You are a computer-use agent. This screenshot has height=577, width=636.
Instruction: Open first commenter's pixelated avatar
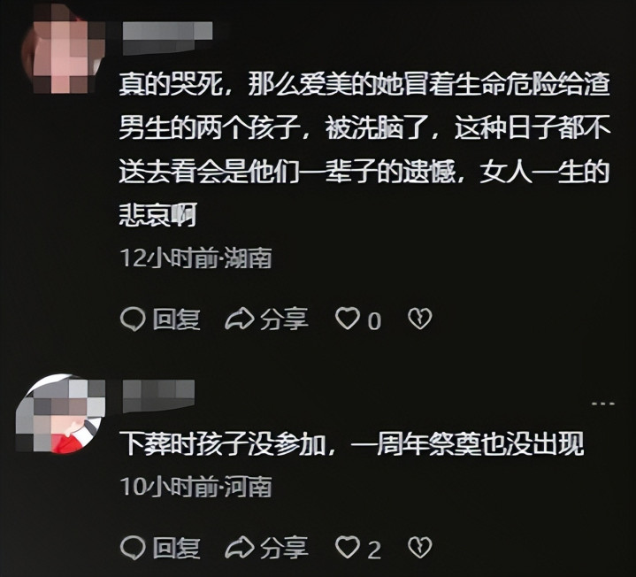coord(63,50)
